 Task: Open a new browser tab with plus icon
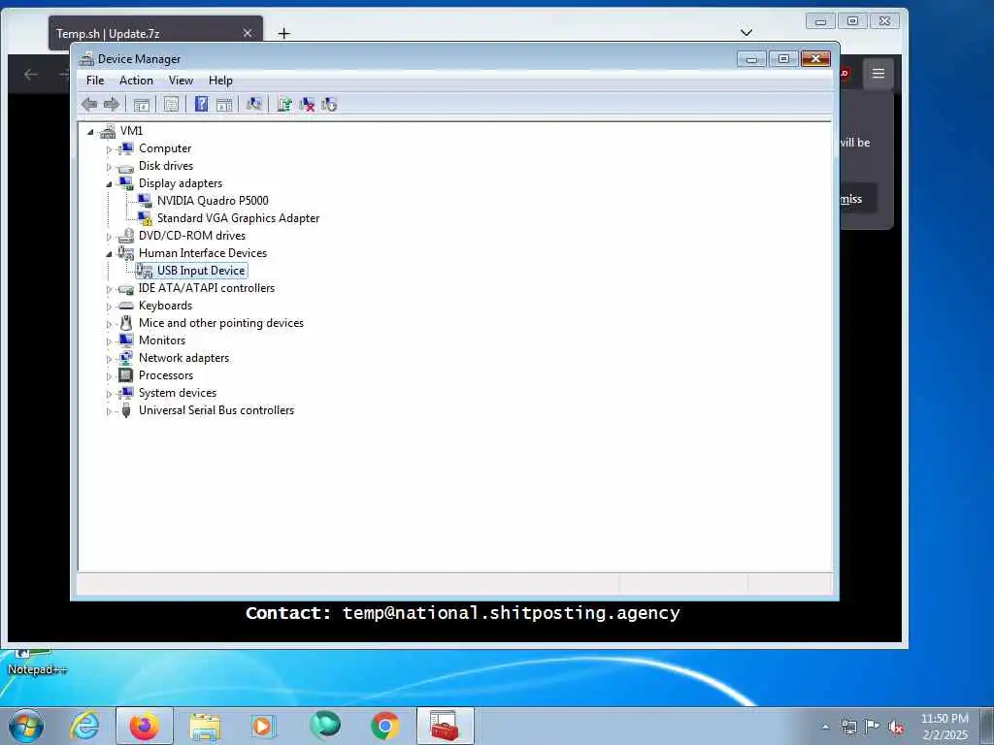(284, 34)
